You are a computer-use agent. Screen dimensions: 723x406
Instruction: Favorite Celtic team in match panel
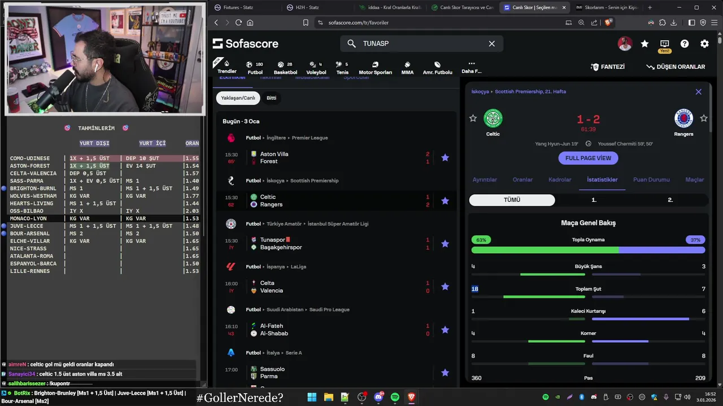pyautogui.click(x=473, y=118)
